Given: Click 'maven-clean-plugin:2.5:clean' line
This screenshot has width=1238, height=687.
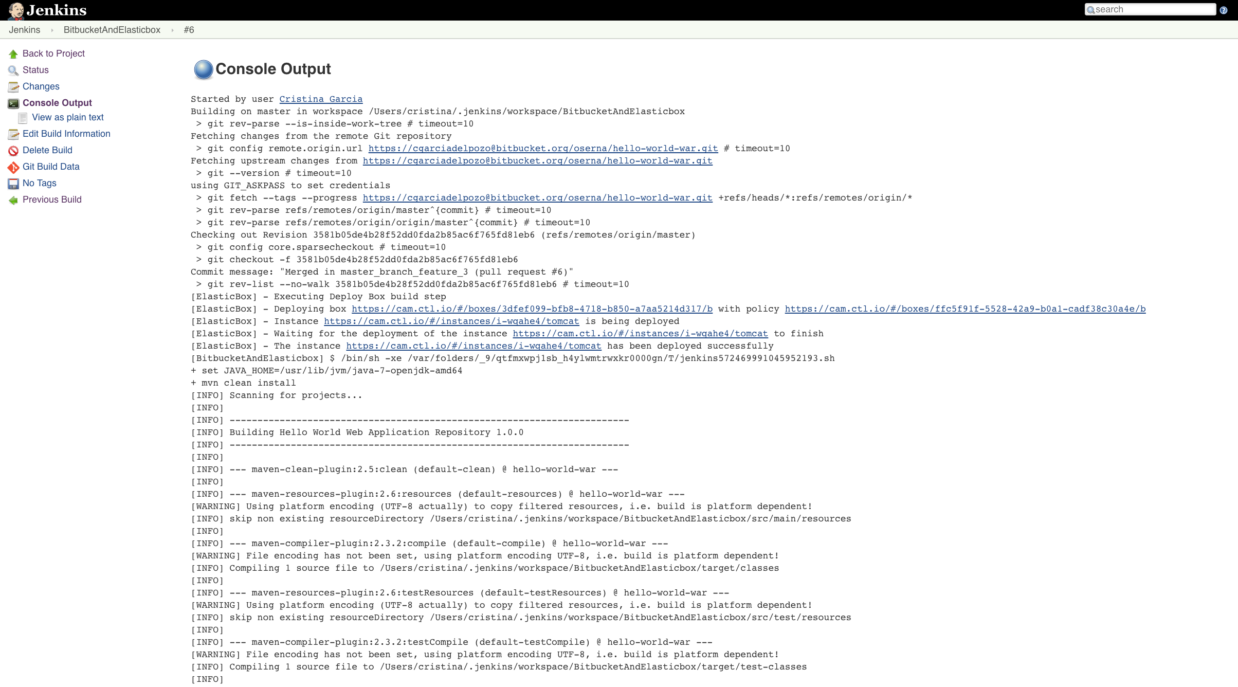Looking at the screenshot, I should (404, 469).
